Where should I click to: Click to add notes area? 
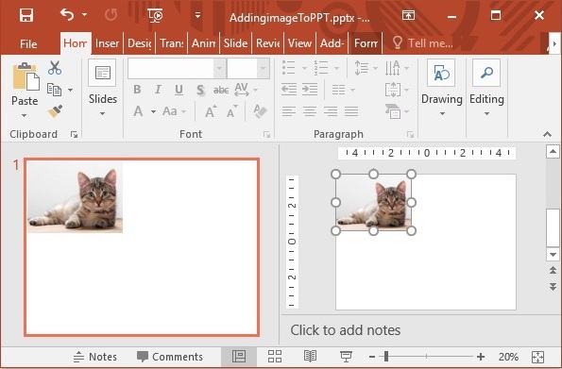345,330
